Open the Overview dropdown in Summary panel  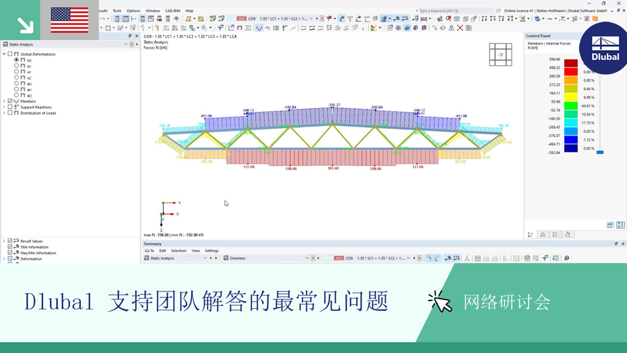coord(307,258)
